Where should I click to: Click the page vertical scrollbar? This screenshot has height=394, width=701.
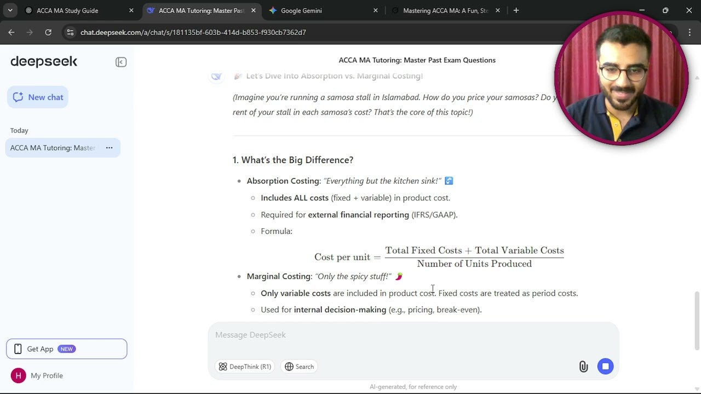coord(697,321)
